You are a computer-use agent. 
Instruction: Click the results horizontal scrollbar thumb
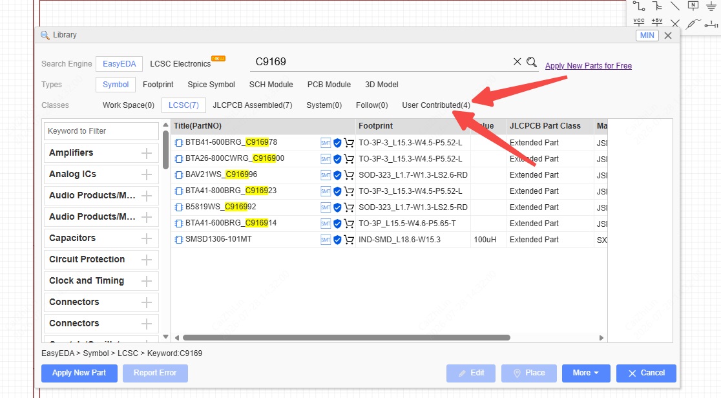(x=346, y=338)
